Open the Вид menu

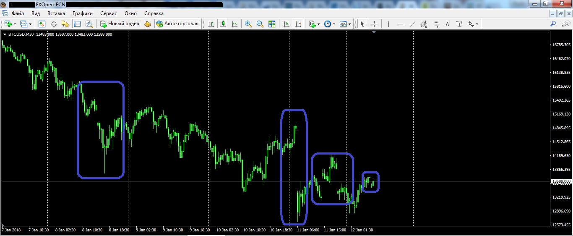(36, 13)
